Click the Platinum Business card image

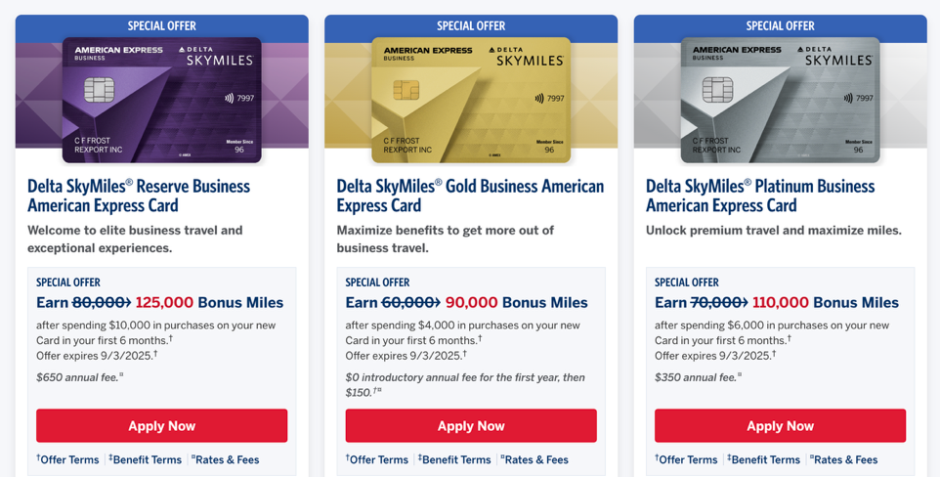coord(781,101)
